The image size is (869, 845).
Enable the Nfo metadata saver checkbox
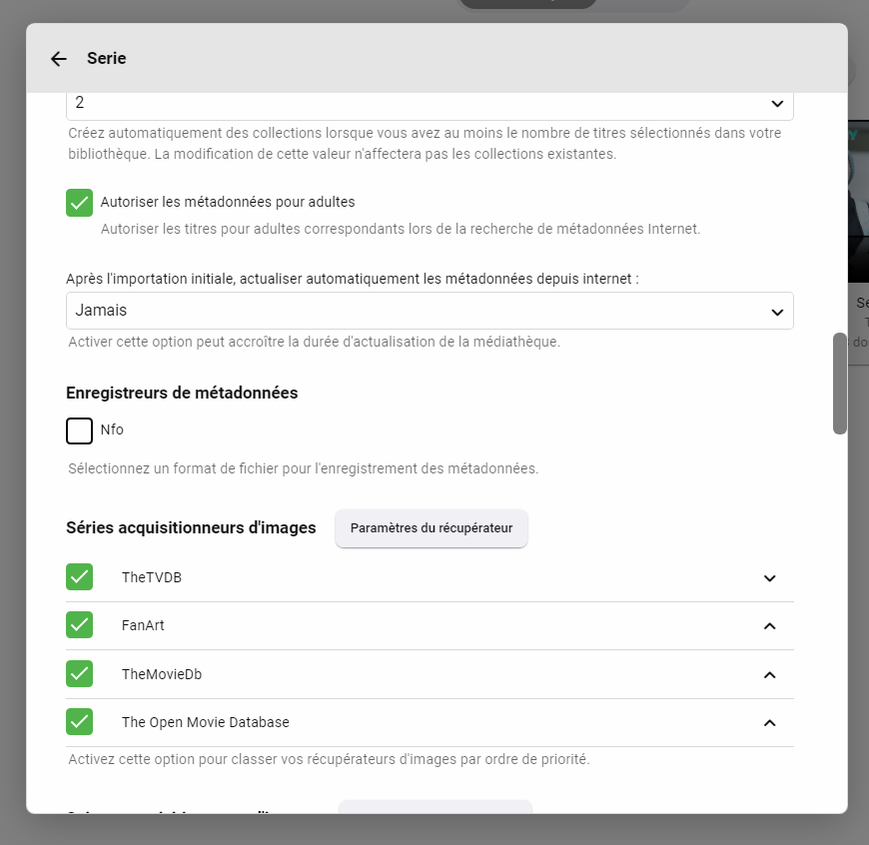tap(80, 430)
